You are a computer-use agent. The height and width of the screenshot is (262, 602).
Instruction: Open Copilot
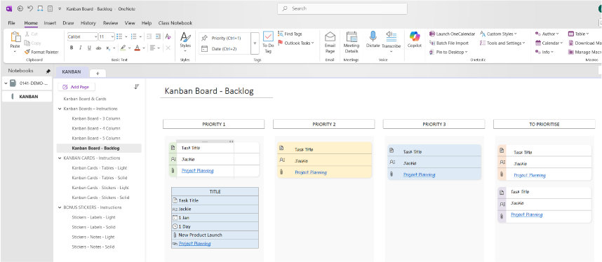(x=415, y=40)
